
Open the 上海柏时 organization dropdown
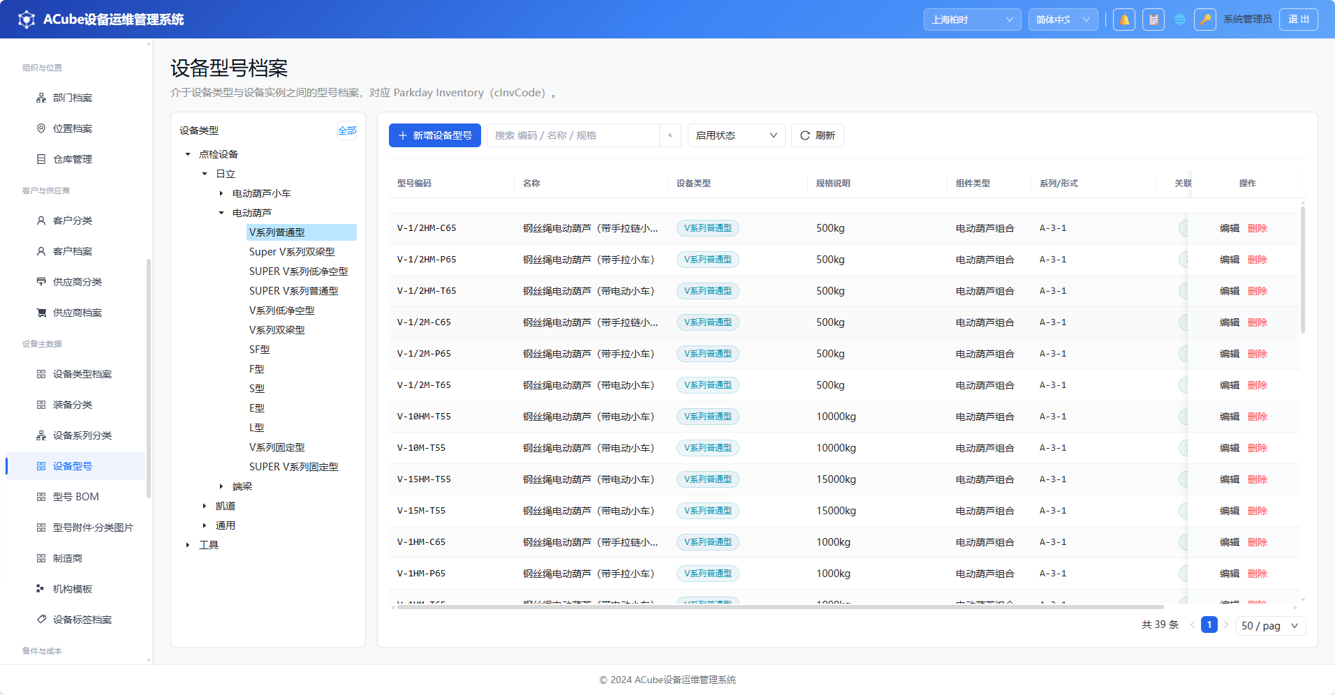click(x=972, y=20)
